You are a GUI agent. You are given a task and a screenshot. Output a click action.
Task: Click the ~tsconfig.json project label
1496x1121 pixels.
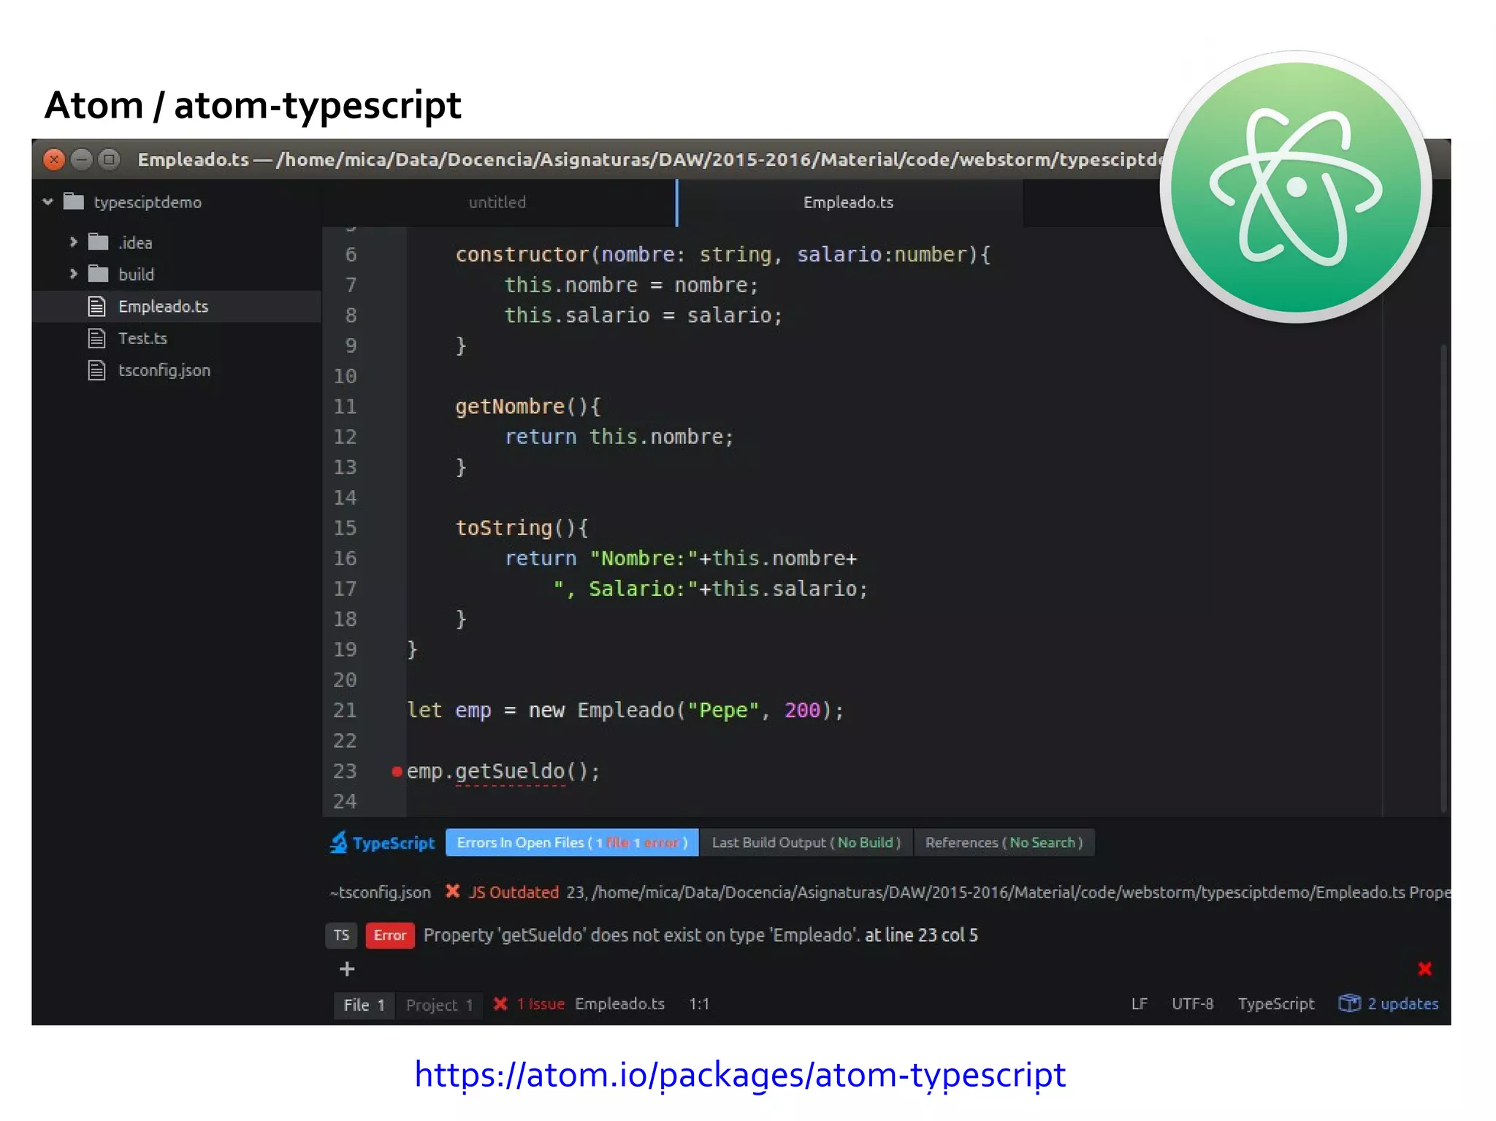pyautogui.click(x=381, y=892)
